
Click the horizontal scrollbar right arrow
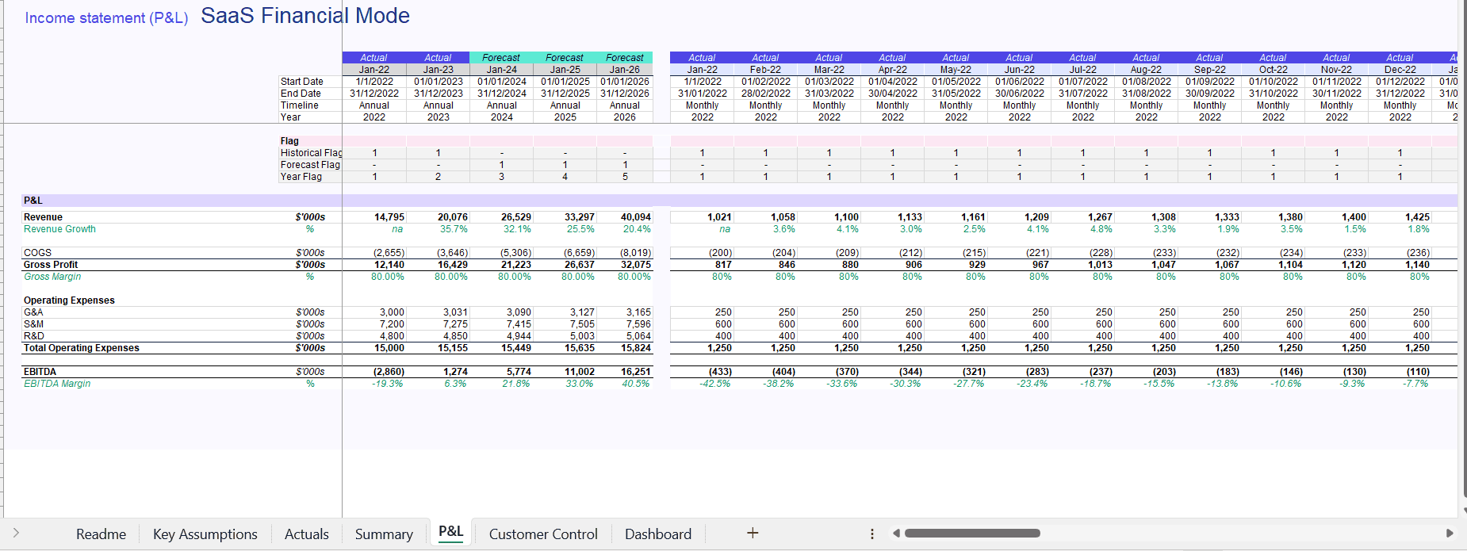click(x=1450, y=534)
